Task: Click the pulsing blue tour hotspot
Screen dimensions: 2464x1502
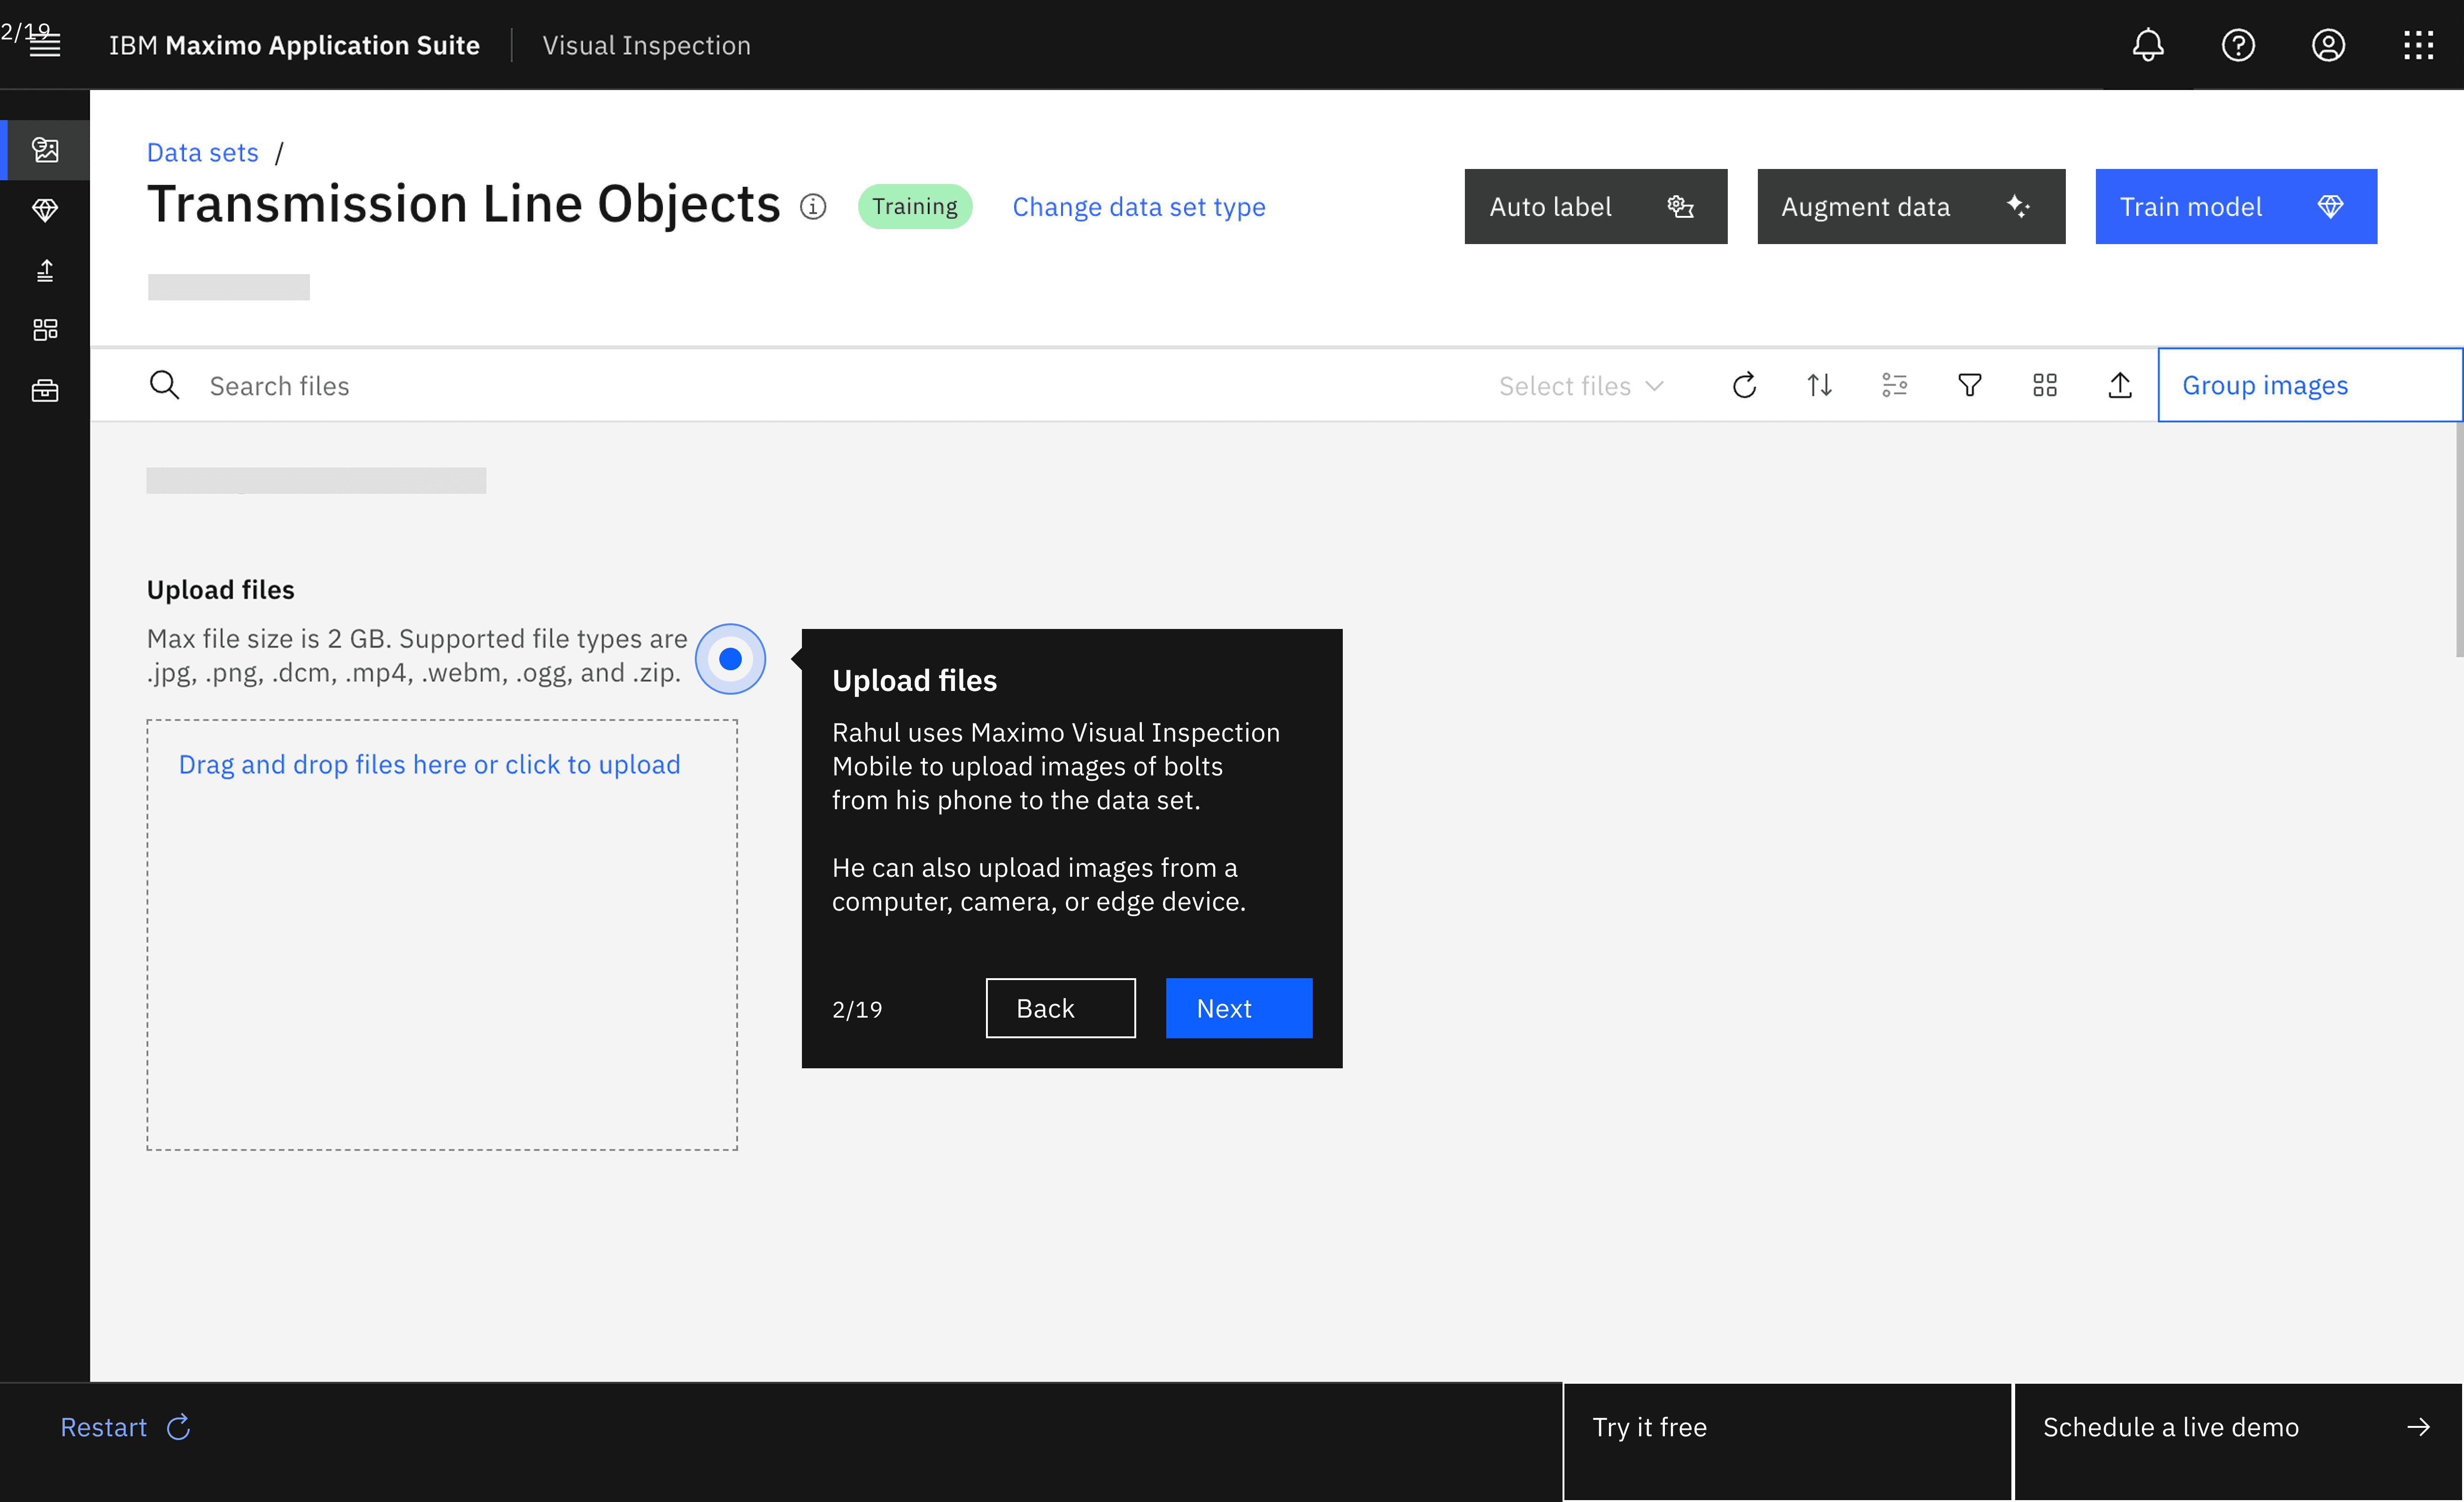Action: click(730, 659)
